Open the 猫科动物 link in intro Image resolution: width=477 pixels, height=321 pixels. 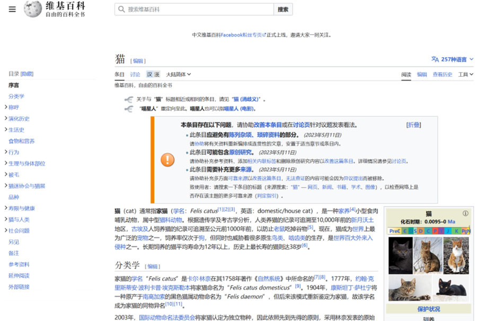tap(171, 220)
